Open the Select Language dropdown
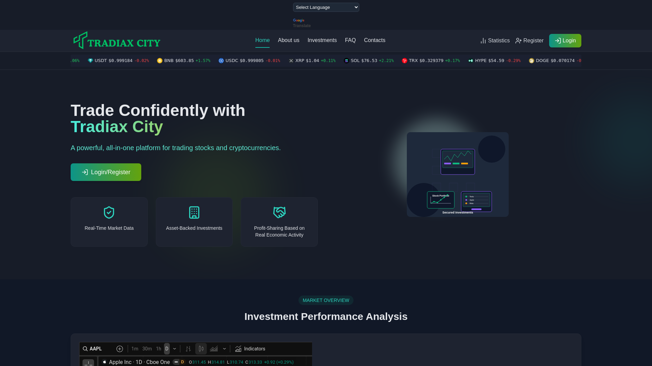652x366 pixels. point(326,7)
